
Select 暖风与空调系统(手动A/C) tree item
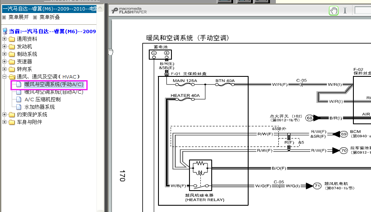(54, 84)
